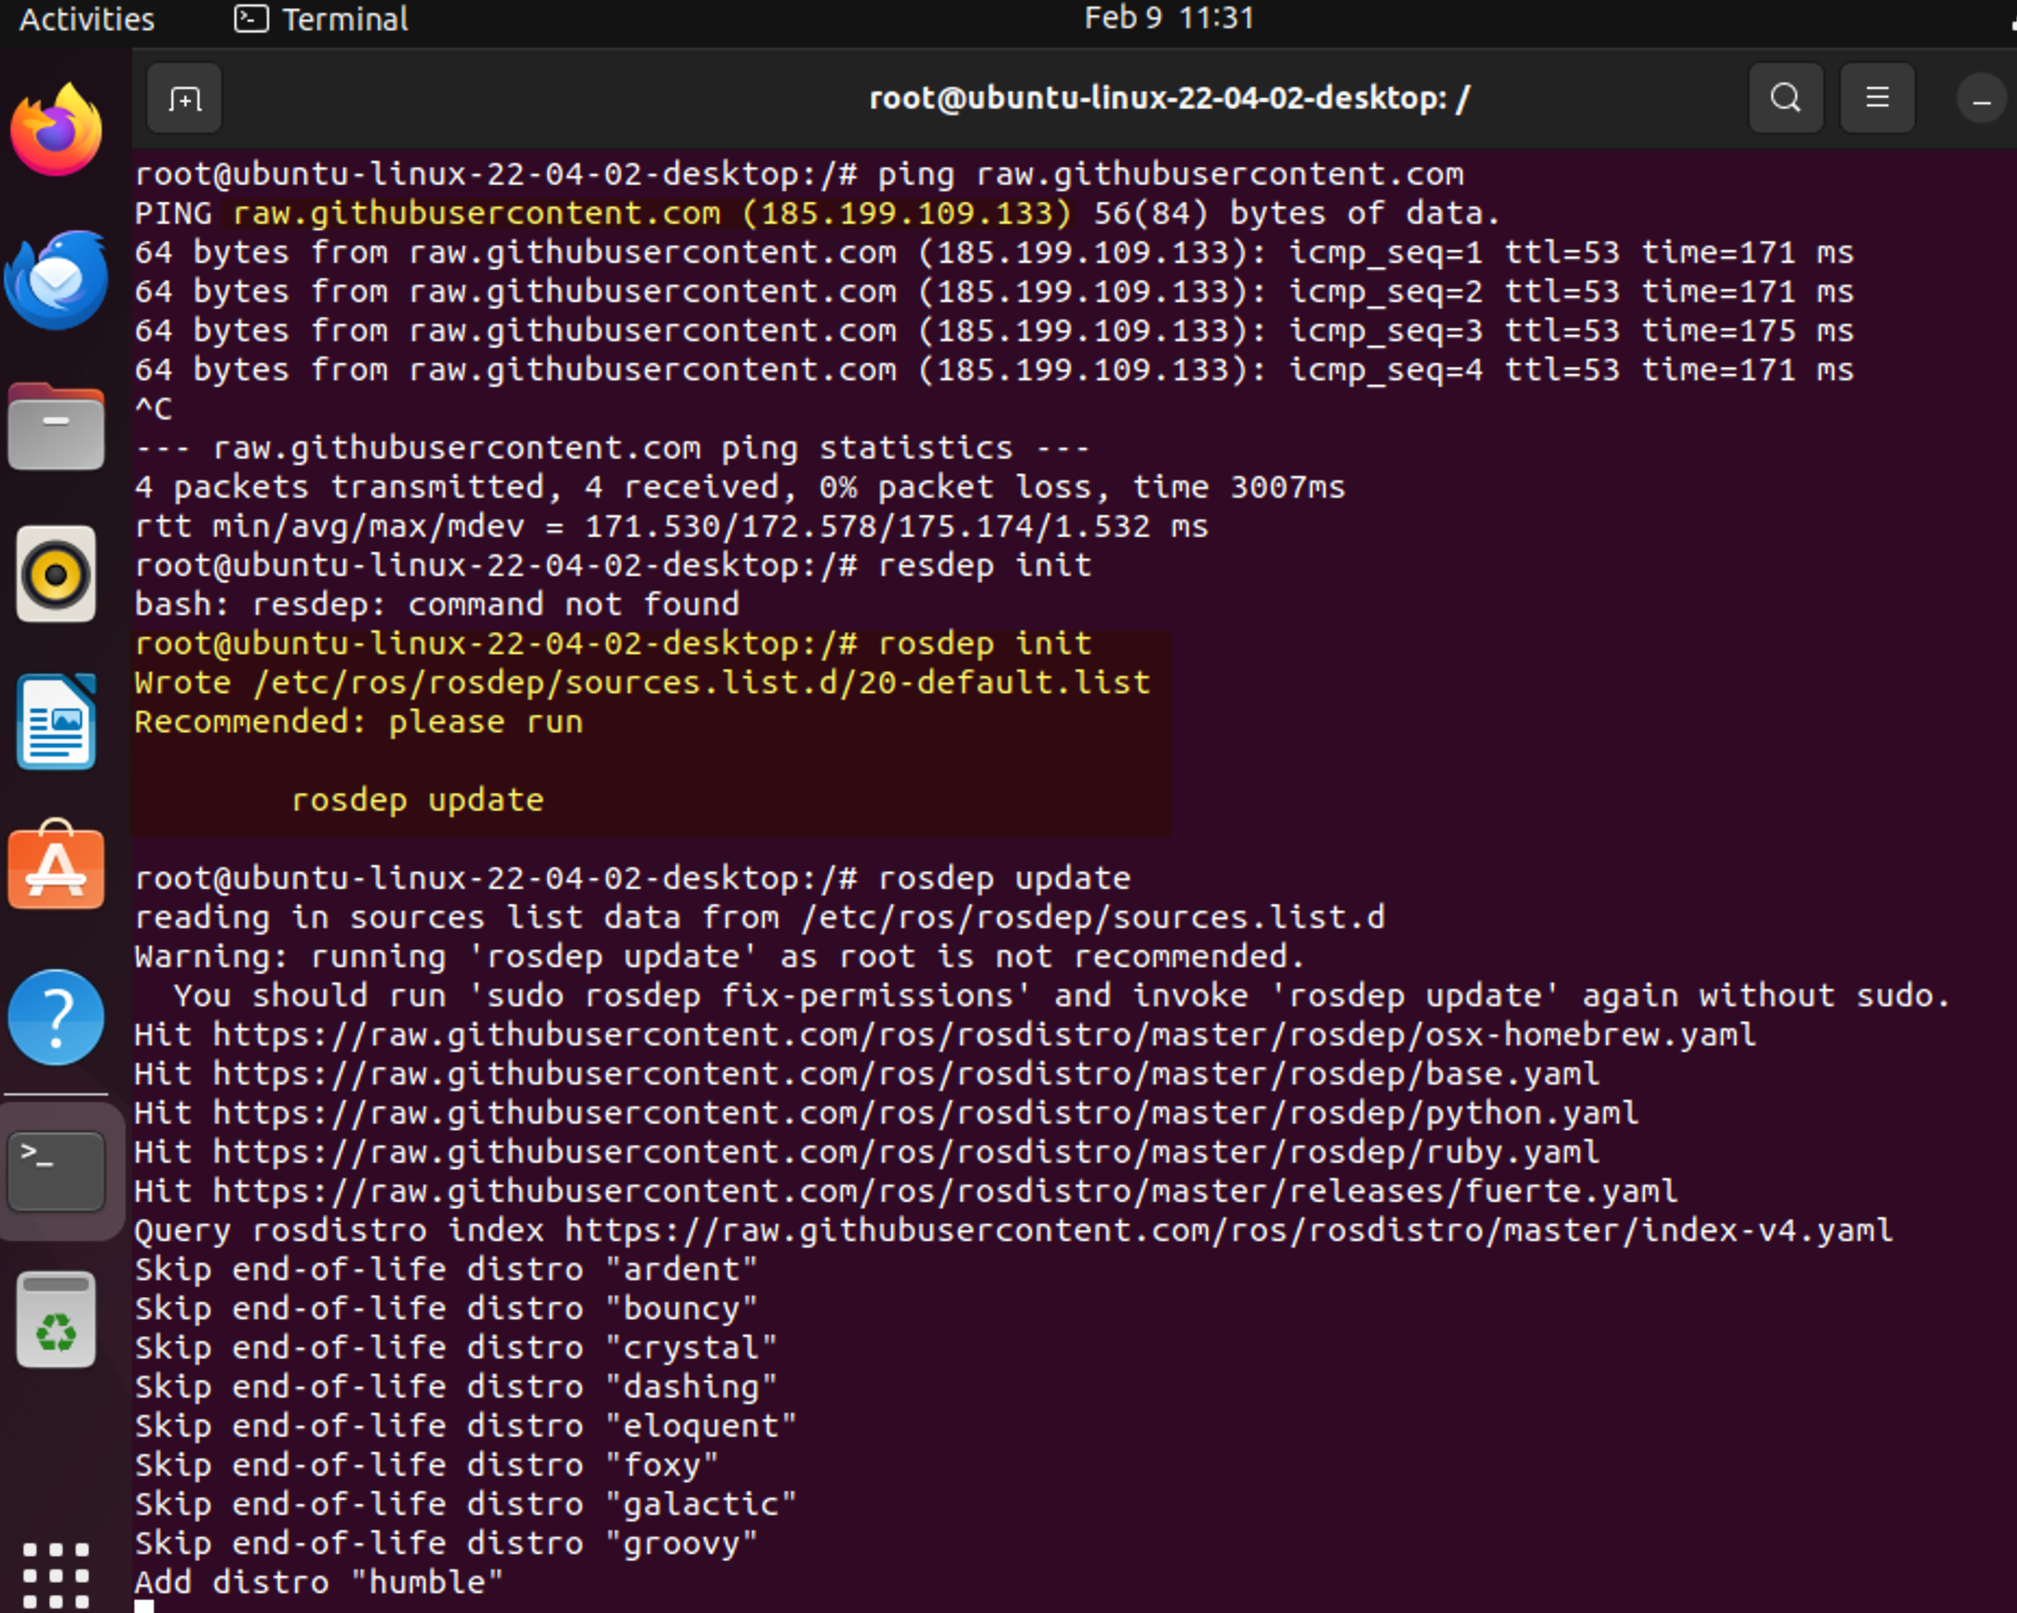Click 'bash: resdep: command not found' line
This screenshot has width=2017, height=1613.
coord(437,604)
